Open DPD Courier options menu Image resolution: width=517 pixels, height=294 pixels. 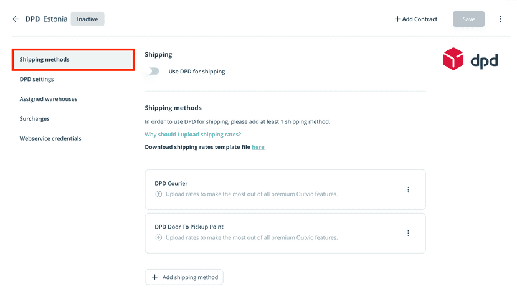[409, 190]
